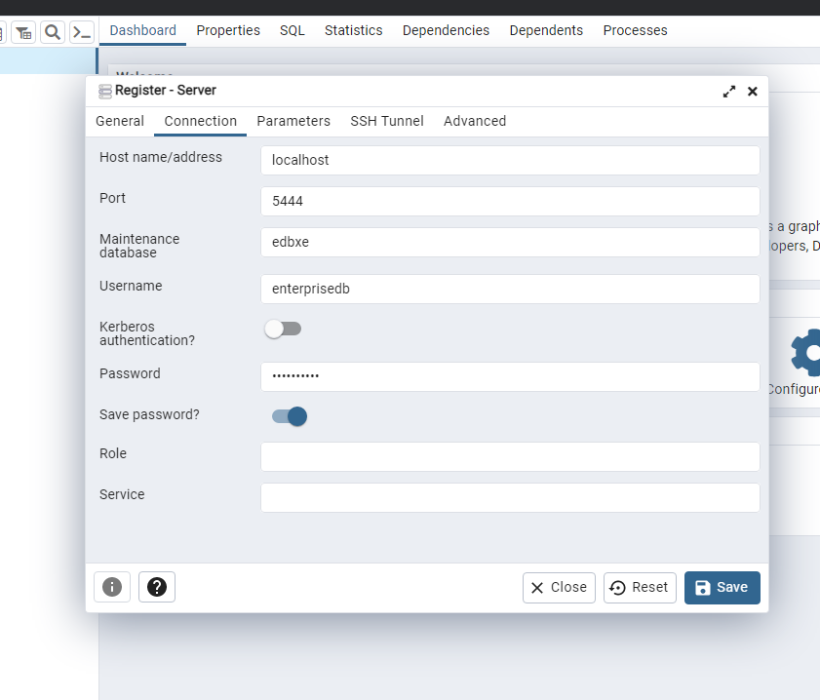Image resolution: width=820 pixels, height=700 pixels.
Task: Click the info icon in dialog footer
Action: tap(112, 587)
